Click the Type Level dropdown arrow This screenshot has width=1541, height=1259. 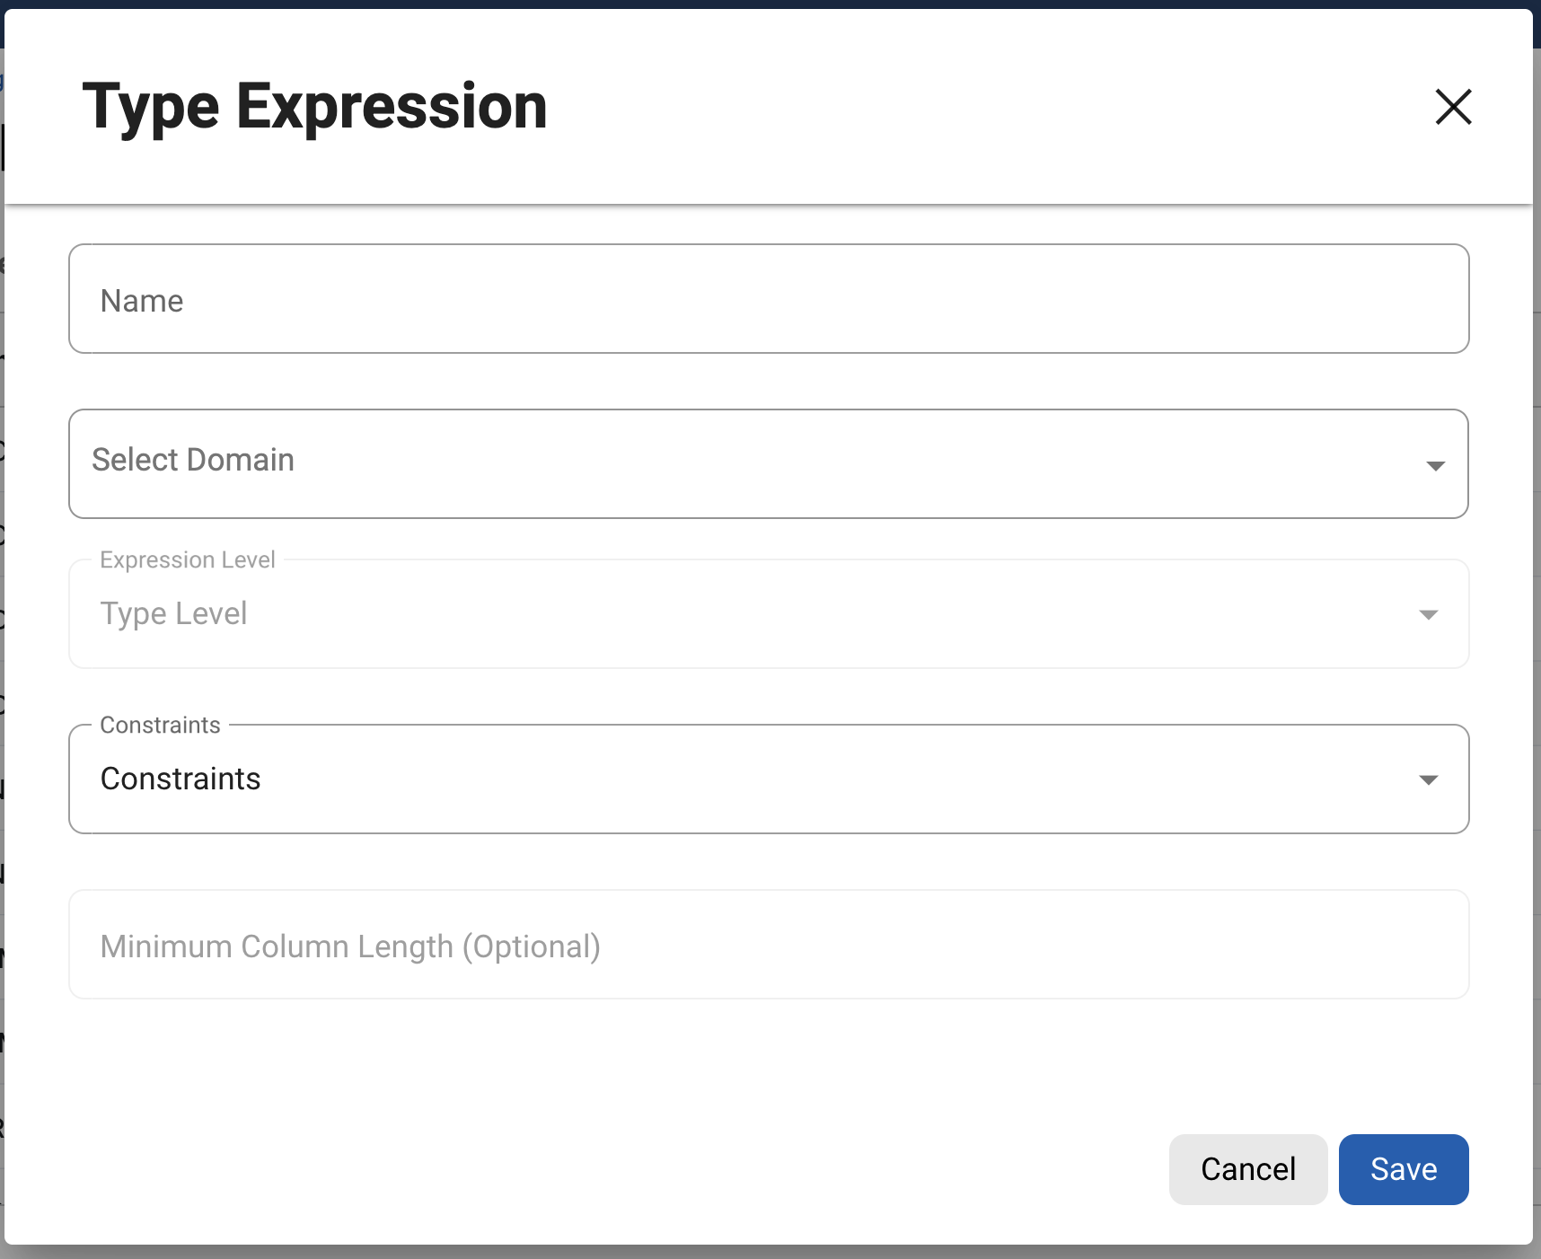tap(1428, 615)
